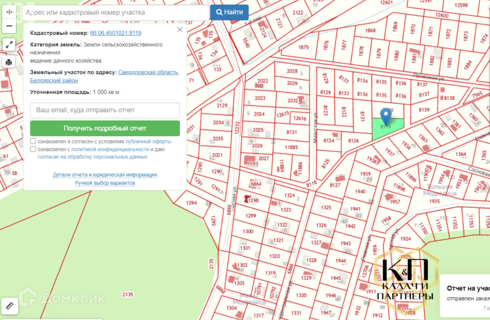The height and width of the screenshot is (320, 490).
Task: Click parcel number 1330 on map
Action: (x=301, y=296)
